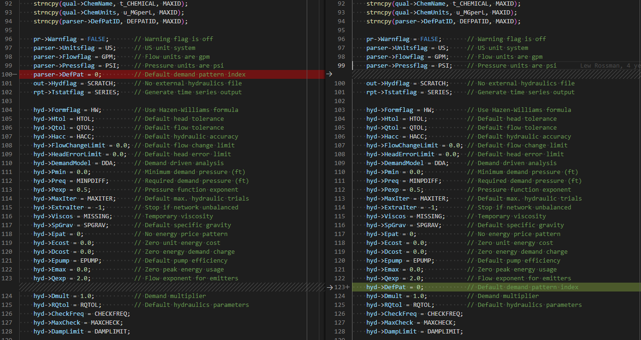641x340 pixels.
Task: Click the hatched placeholder below left pane line 123
Action: [x=172, y=287]
